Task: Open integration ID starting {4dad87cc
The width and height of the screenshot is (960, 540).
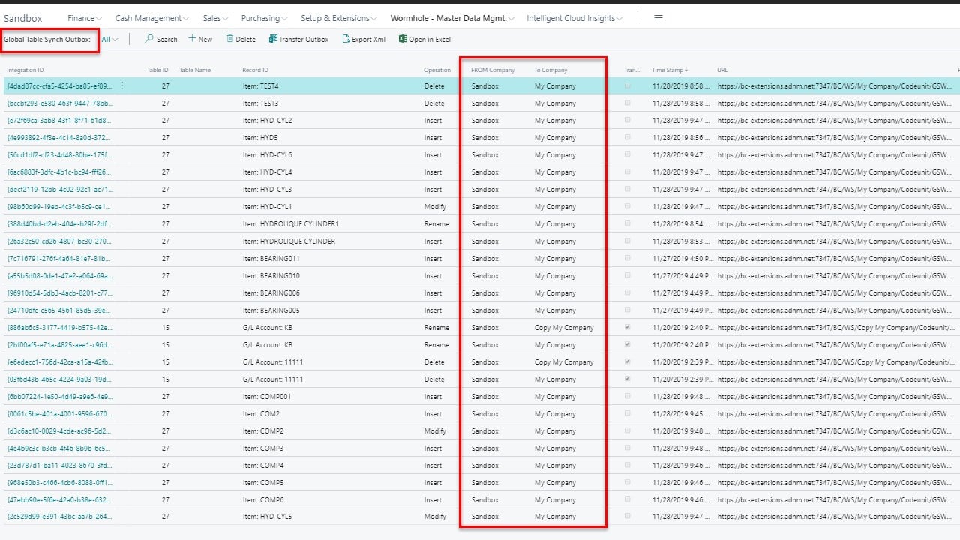Action: coord(59,86)
